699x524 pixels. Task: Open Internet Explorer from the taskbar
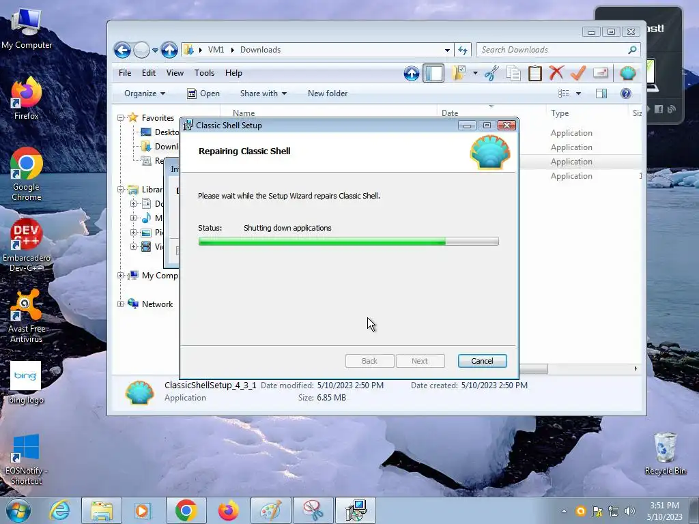(59, 510)
